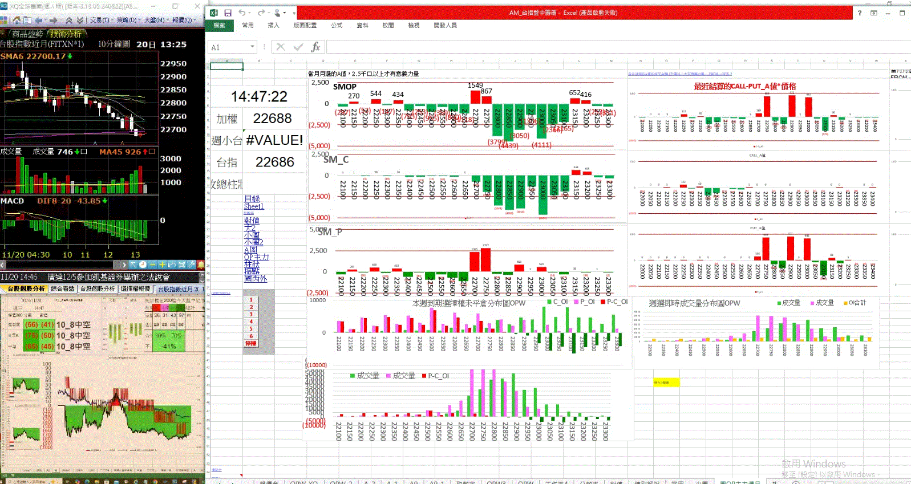Click the 對值 hyperlink in the worksheet
Screen dimensions: 911x484
pyautogui.click(x=252, y=220)
